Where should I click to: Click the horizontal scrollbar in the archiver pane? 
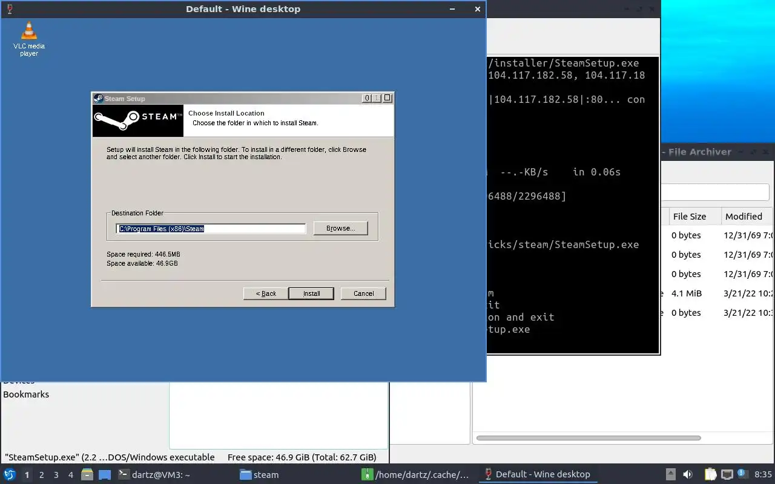point(589,438)
